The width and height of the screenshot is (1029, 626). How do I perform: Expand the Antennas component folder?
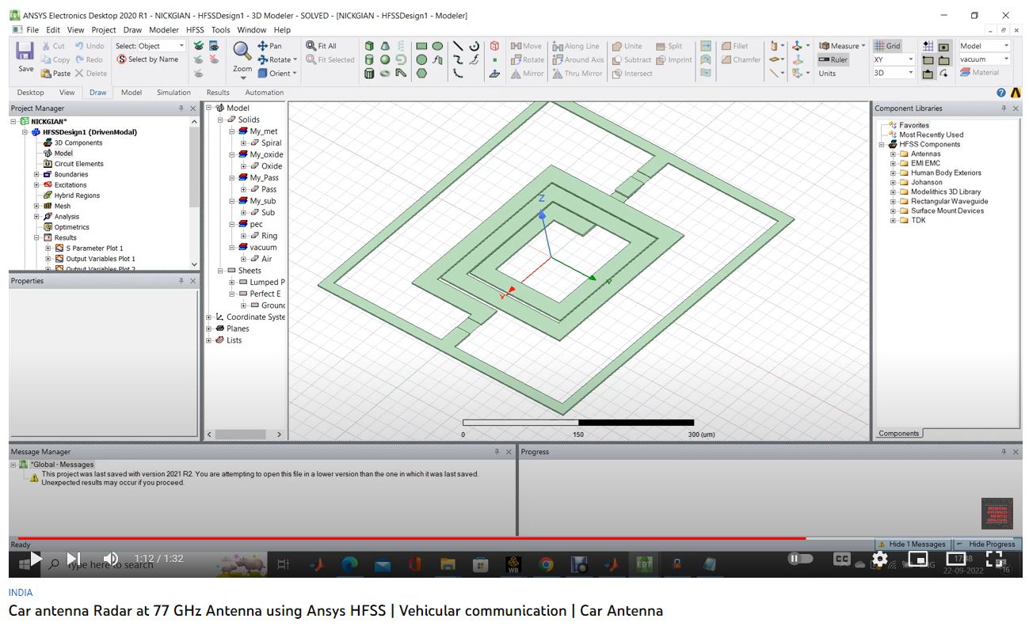pos(893,154)
